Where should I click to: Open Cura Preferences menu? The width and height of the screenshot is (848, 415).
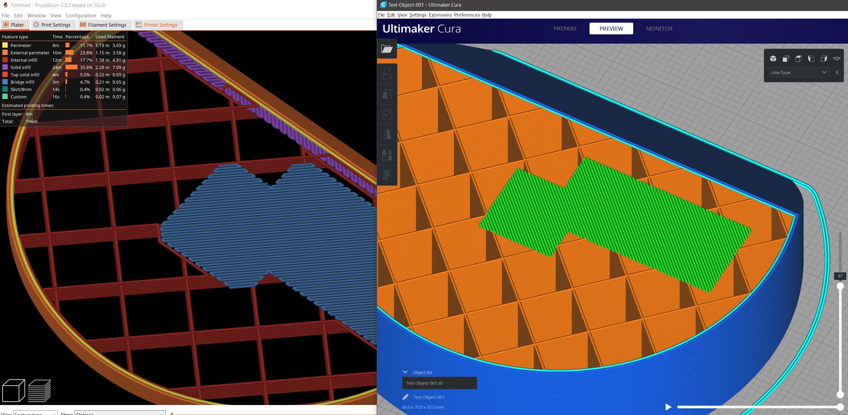pyautogui.click(x=467, y=15)
